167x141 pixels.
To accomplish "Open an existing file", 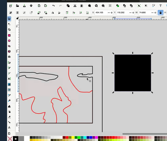I will [x=17, y=6].
